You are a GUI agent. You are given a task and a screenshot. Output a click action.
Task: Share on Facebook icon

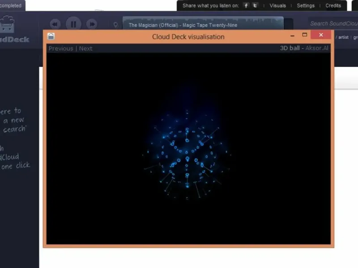point(246,5)
